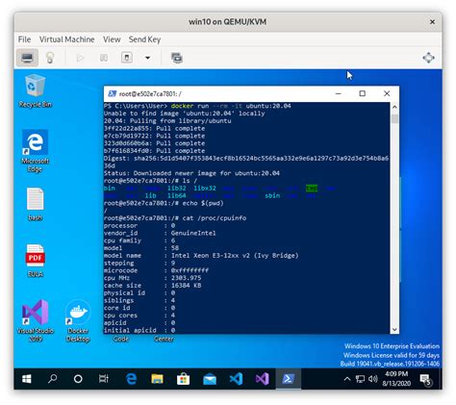The image size is (456, 405).
Task: Click the 'cpu MHz 2303.975' line
Action: pos(153,278)
